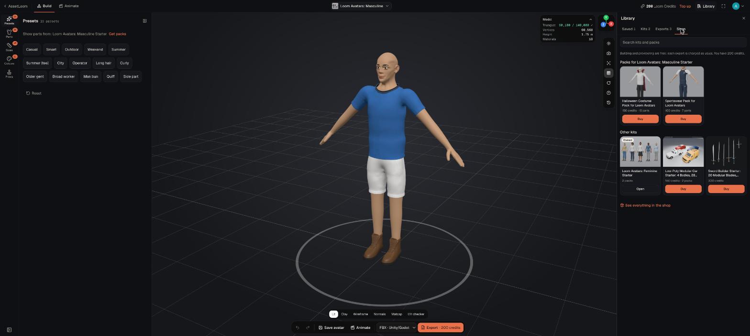Click the undo arrow in bottom toolbar
The image size is (750, 336).
pos(298,327)
